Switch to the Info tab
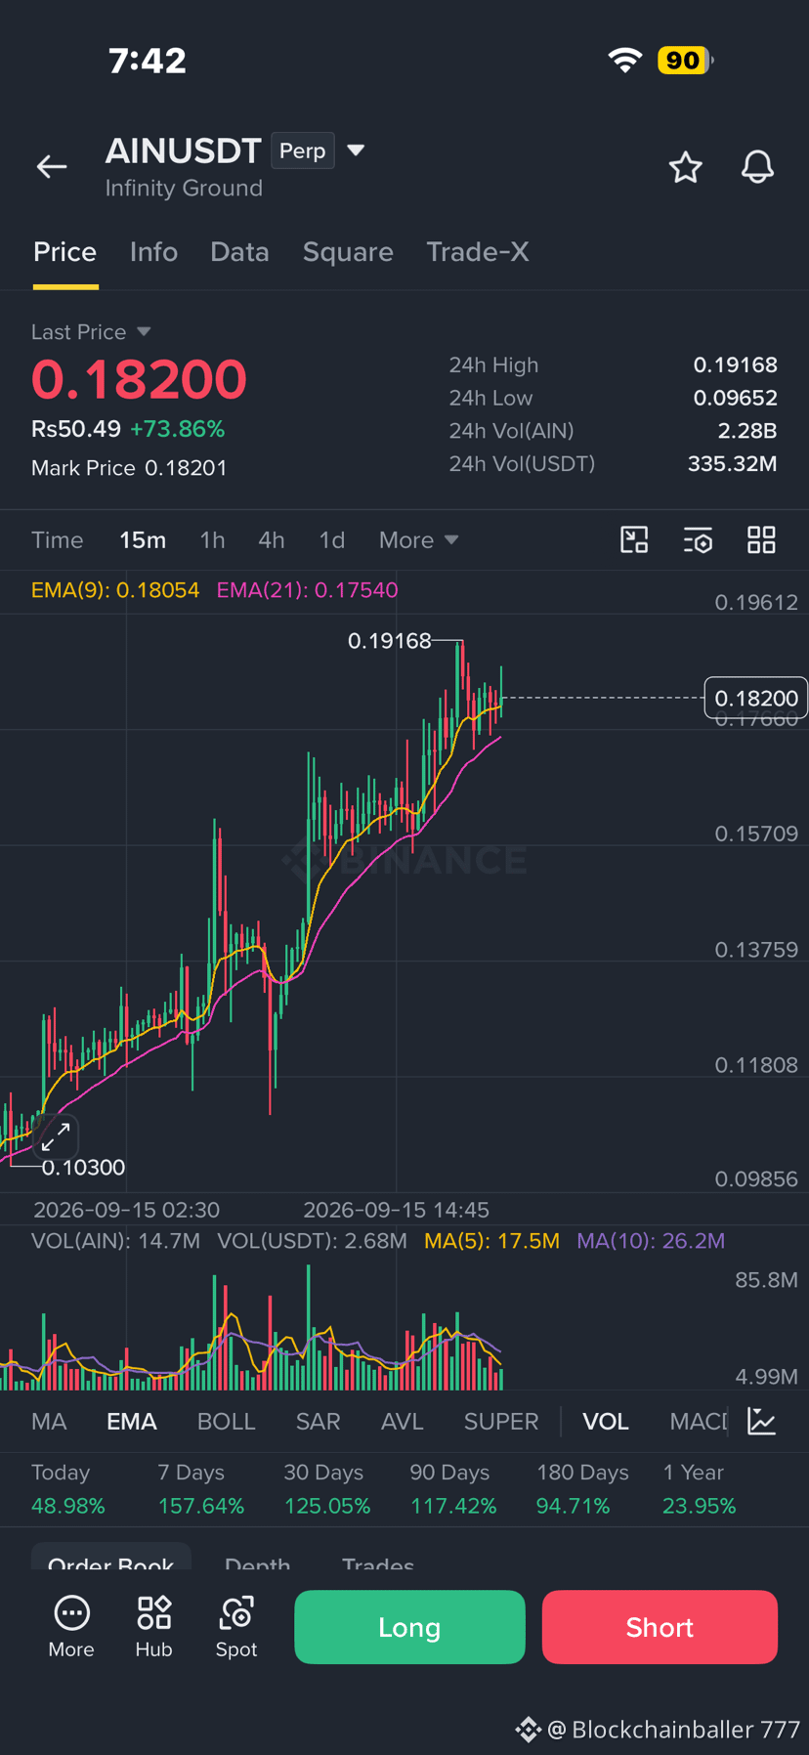This screenshot has width=809, height=1755. click(x=153, y=252)
